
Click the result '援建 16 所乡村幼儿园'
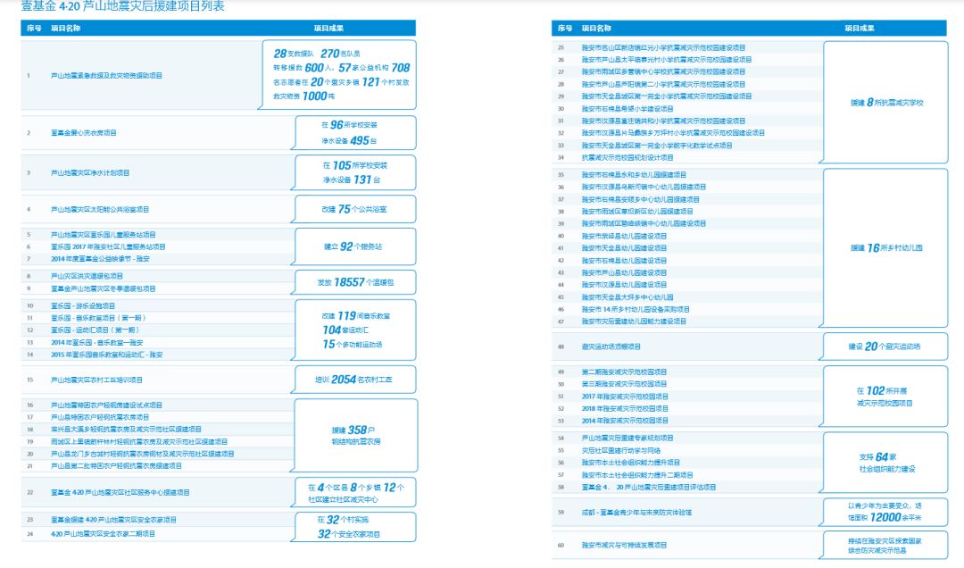886,248
